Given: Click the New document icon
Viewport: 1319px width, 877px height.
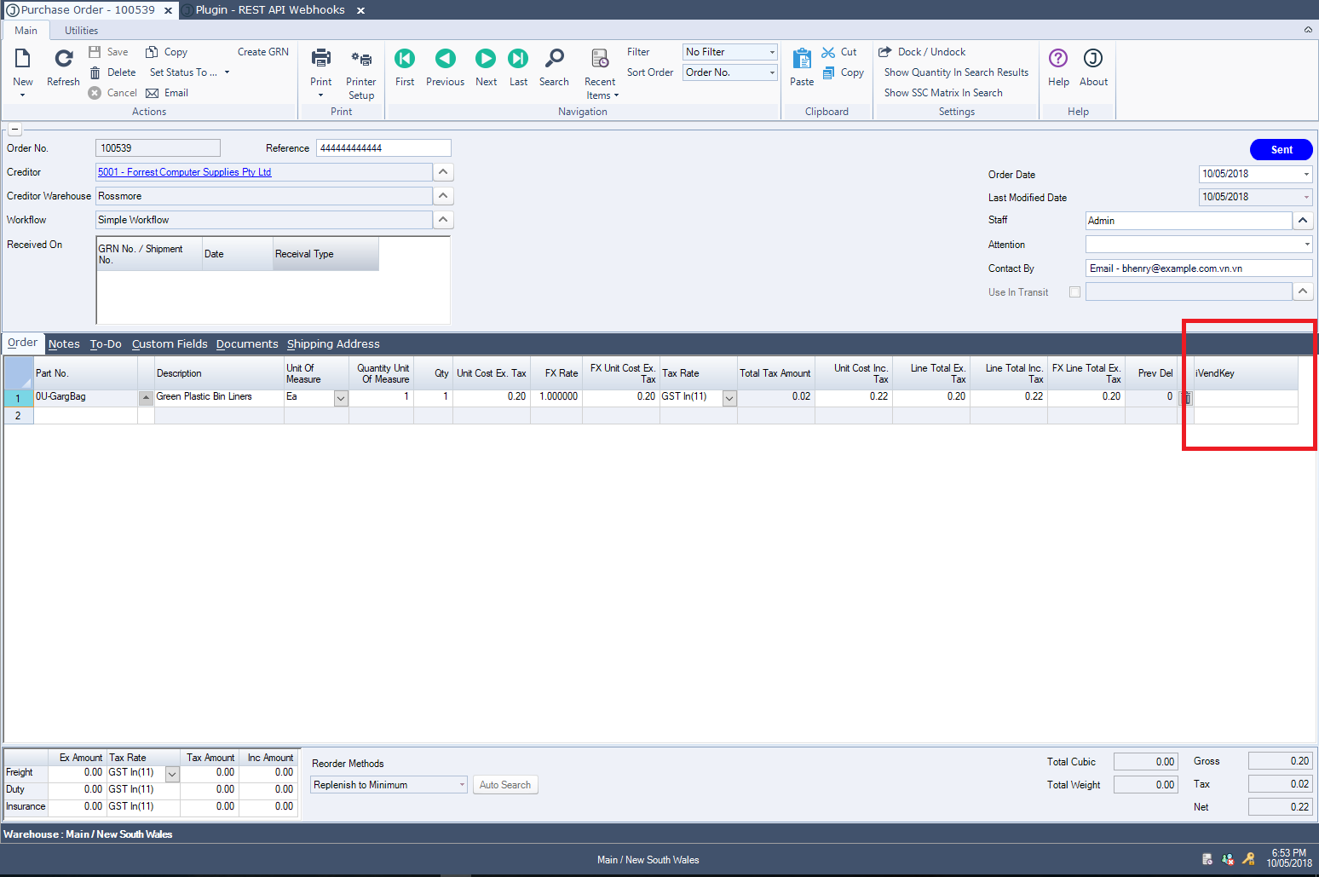Looking at the screenshot, I should pyautogui.click(x=23, y=59).
